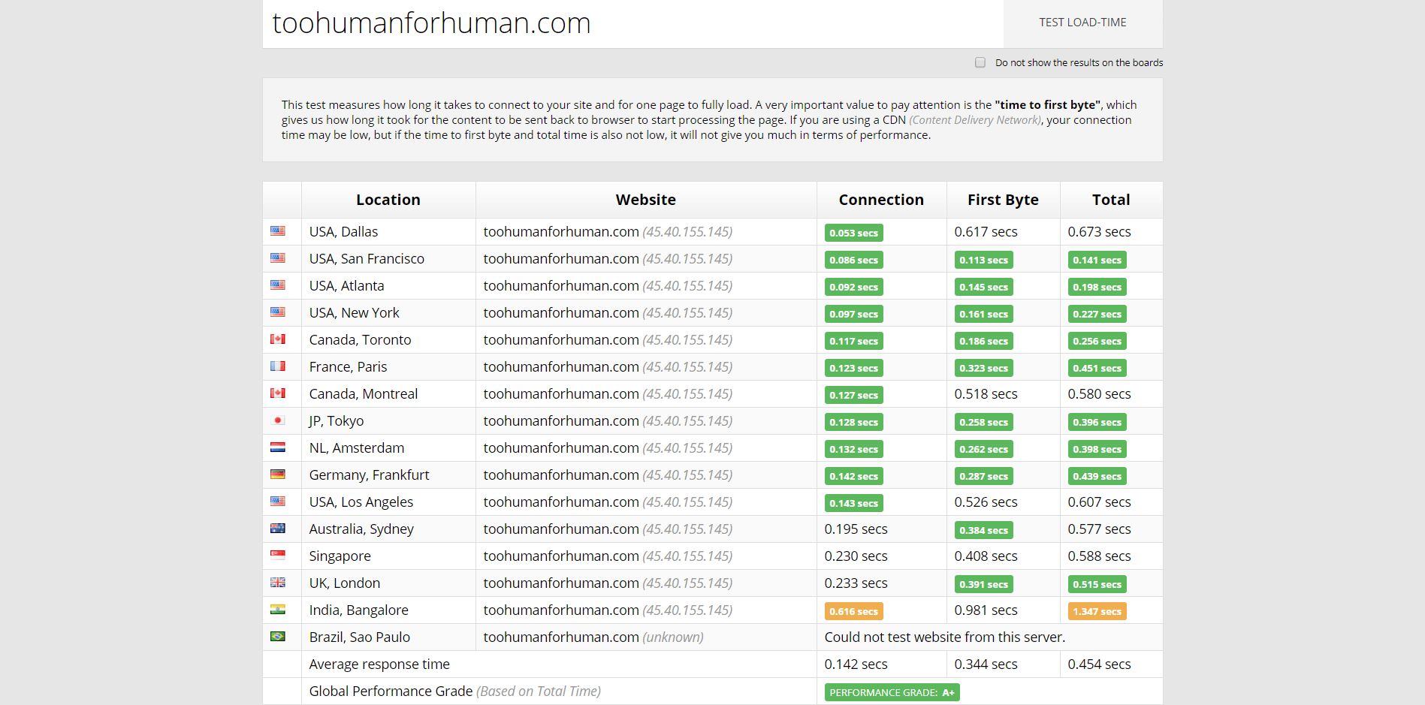Click the PERFORMANCE GRADE: A+ badge

point(892,692)
